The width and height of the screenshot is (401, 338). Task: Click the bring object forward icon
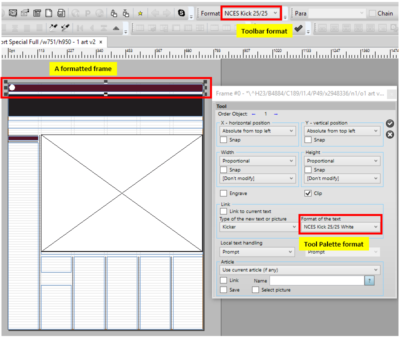click(x=114, y=13)
